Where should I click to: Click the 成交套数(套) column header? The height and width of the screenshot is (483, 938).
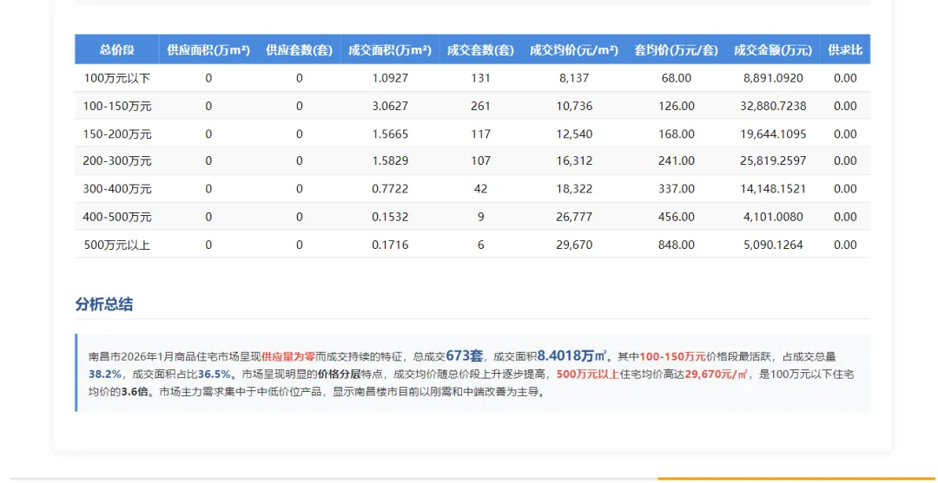click(480, 50)
